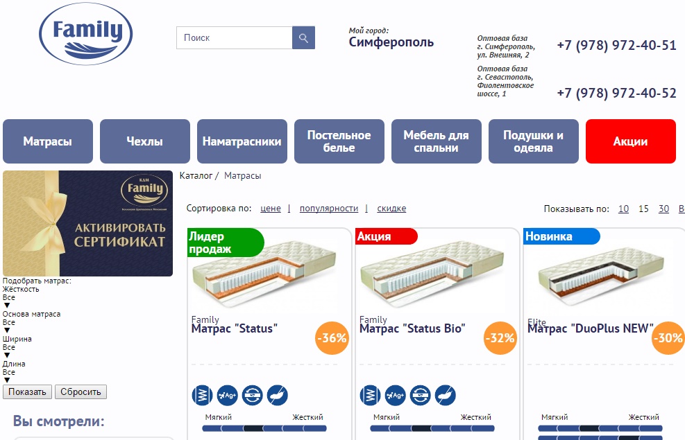Click the red Акция label on Status Bio

pos(386,236)
